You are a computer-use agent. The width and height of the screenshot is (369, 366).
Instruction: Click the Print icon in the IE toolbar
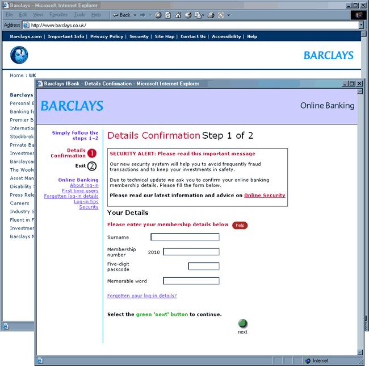point(211,15)
